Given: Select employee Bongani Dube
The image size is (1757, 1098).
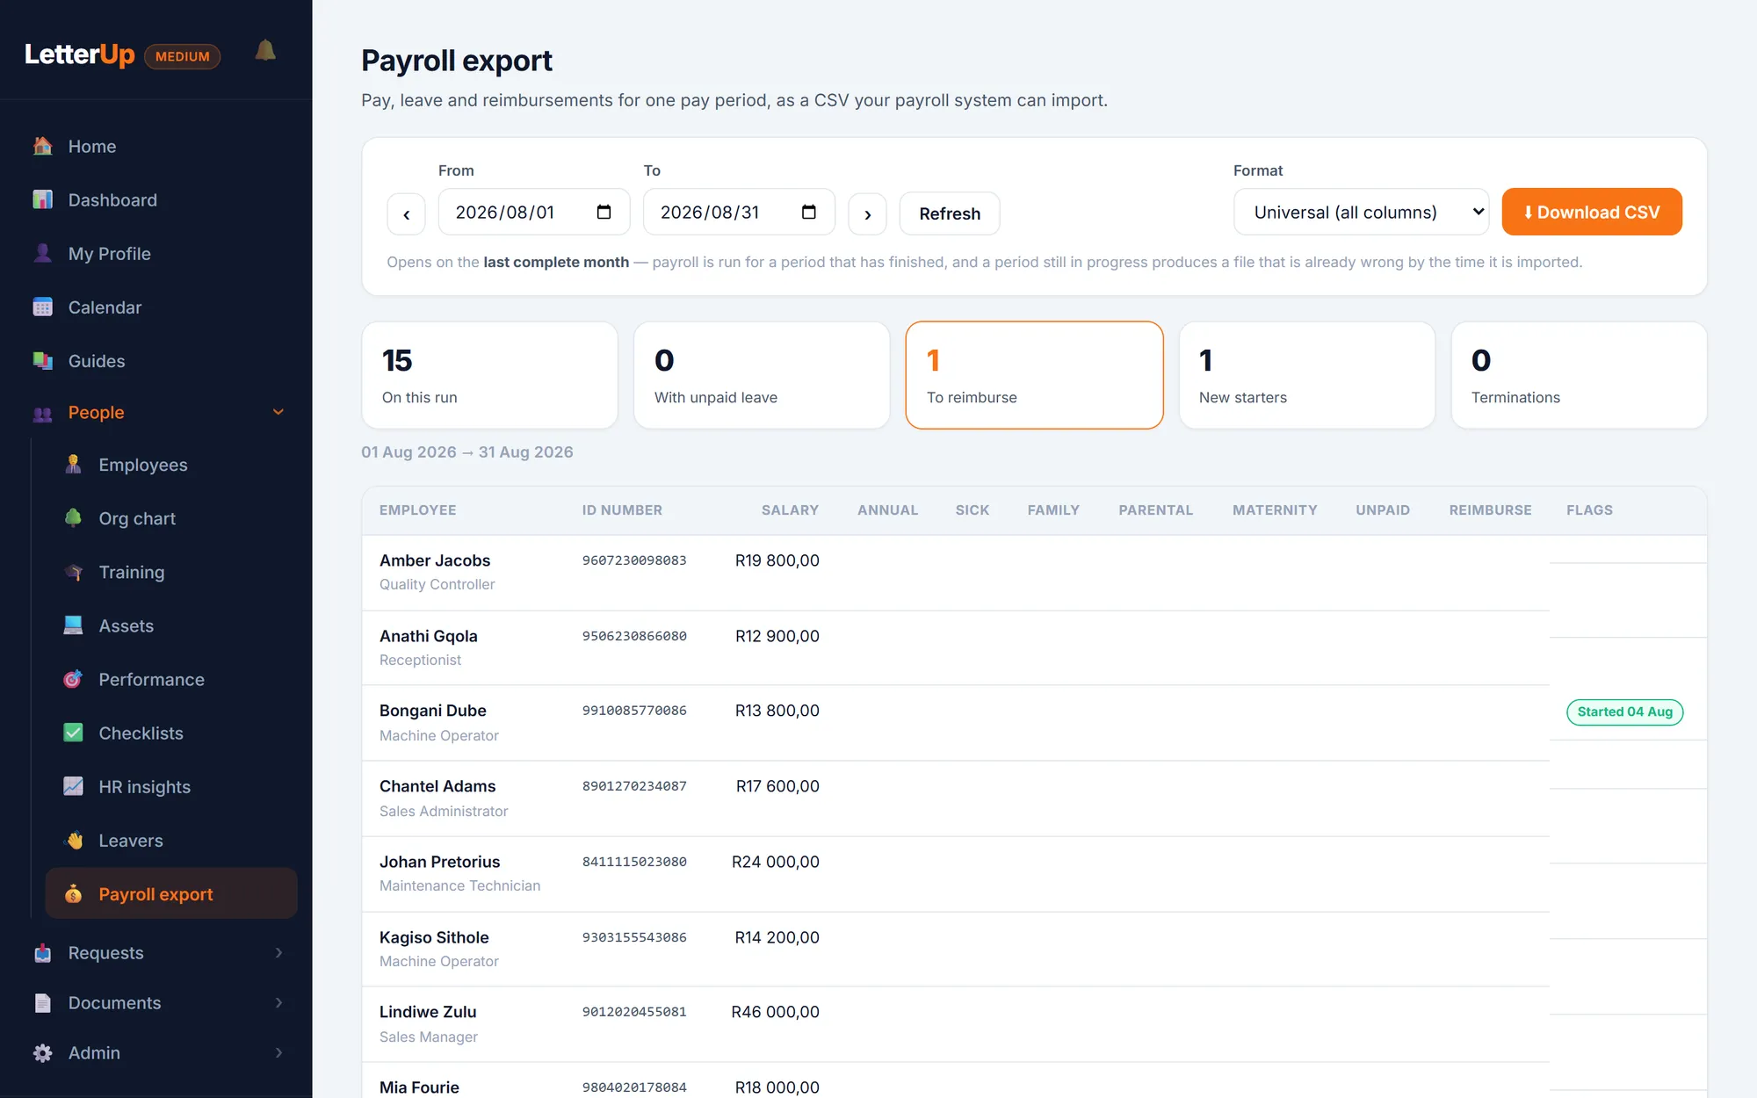Looking at the screenshot, I should point(433,711).
